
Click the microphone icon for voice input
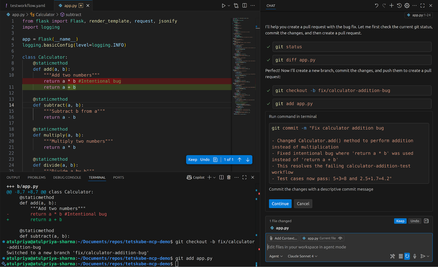point(415,256)
